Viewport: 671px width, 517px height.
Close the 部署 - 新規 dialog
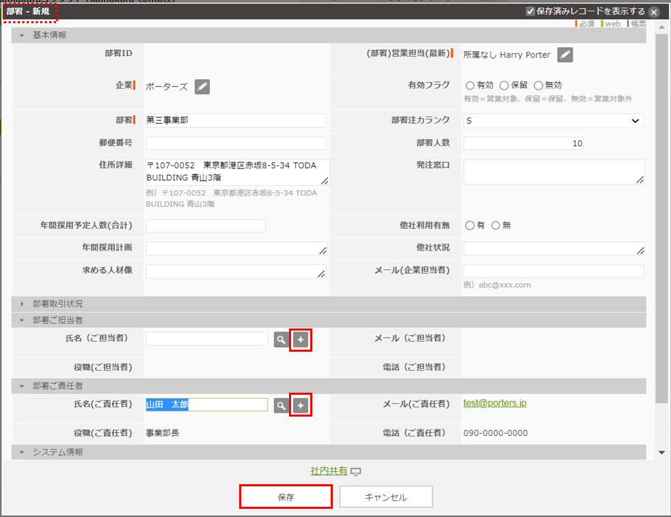(x=654, y=12)
